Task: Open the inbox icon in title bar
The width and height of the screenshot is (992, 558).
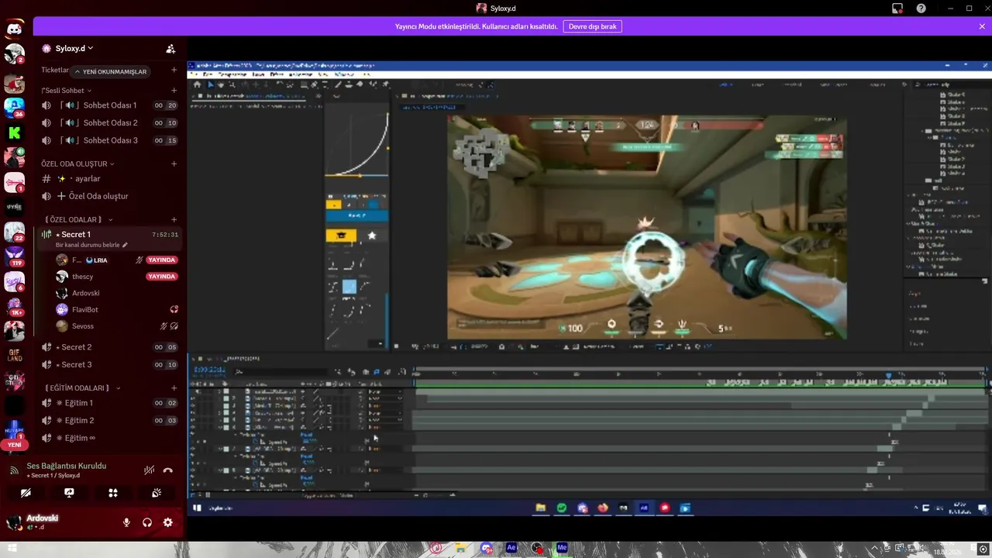Action: (x=897, y=9)
